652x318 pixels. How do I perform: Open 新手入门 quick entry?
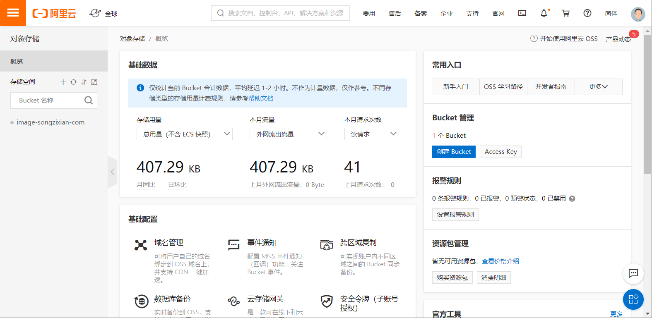tap(456, 87)
